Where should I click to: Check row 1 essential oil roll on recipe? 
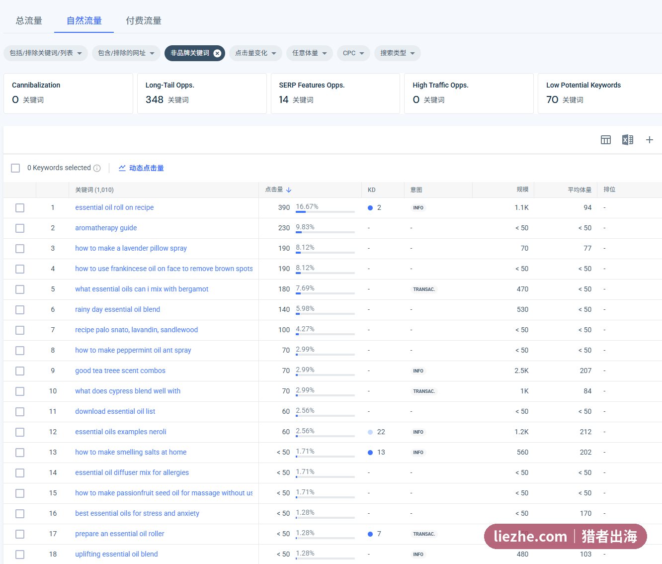tap(20, 208)
